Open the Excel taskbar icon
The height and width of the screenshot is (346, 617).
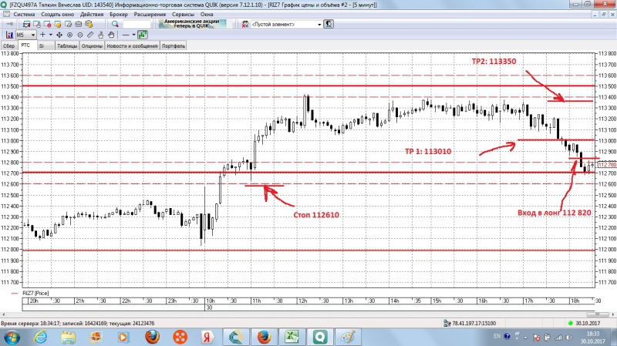point(292,337)
